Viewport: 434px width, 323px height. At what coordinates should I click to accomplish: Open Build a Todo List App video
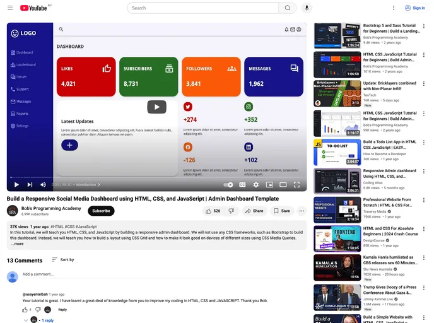click(389, 144)
